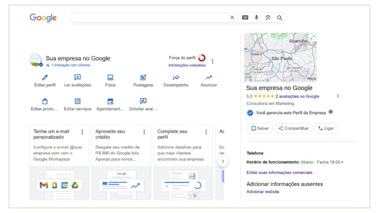Clear the search box with X icon

[x=232, y=18]
